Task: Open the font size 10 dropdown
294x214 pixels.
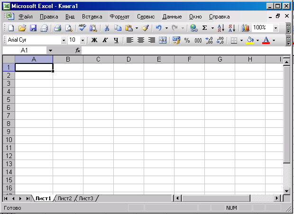Action: 83,40
